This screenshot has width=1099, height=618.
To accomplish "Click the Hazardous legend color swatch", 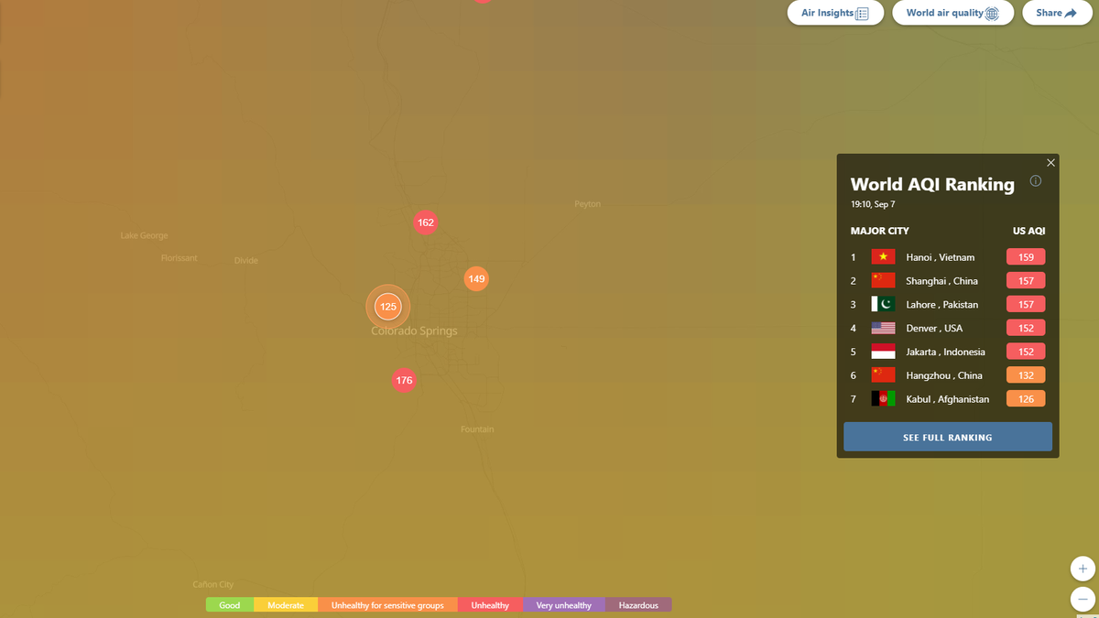I will tap(638, 605).
